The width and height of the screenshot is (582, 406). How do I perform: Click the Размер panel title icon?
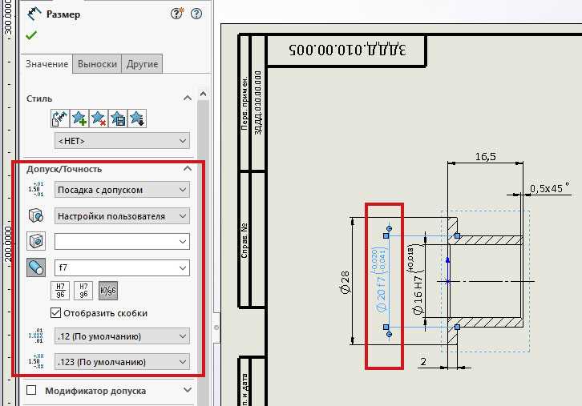pos(34,14)
